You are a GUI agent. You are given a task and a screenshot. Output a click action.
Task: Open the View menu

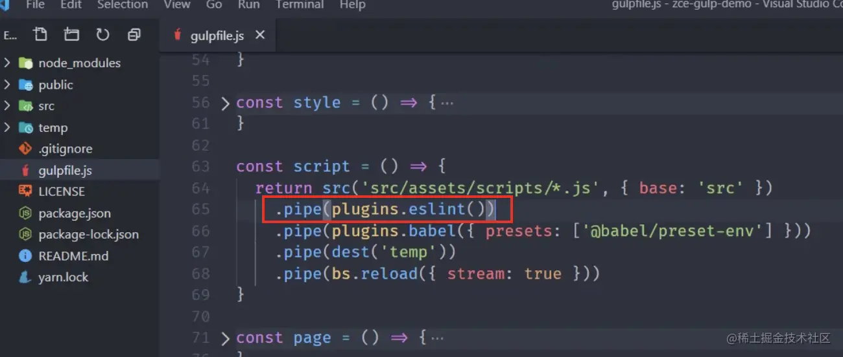click(177, 5)
